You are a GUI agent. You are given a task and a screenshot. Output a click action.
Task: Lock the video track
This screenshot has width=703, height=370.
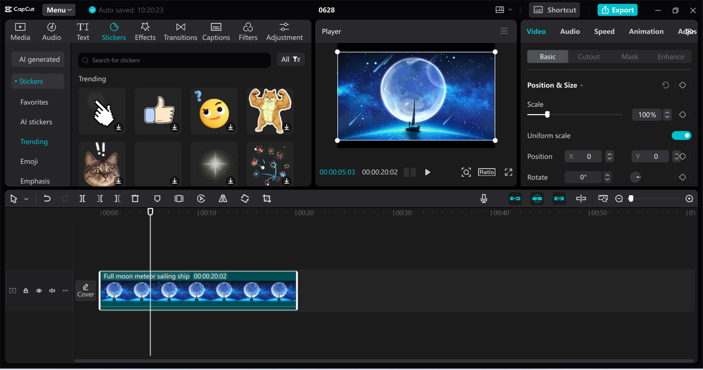click(x=26, y=291)
